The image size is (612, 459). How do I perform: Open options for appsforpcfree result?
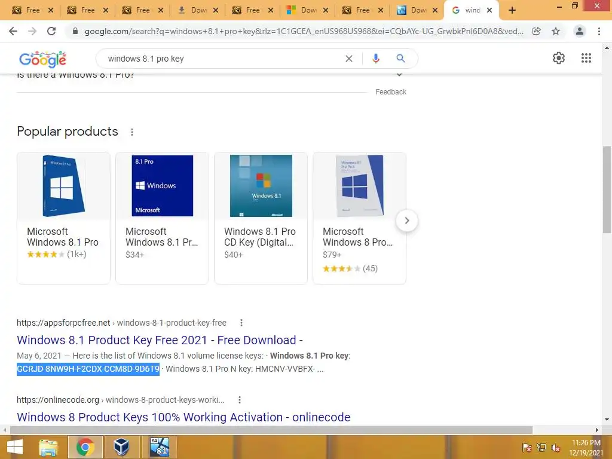coord(241,323)
